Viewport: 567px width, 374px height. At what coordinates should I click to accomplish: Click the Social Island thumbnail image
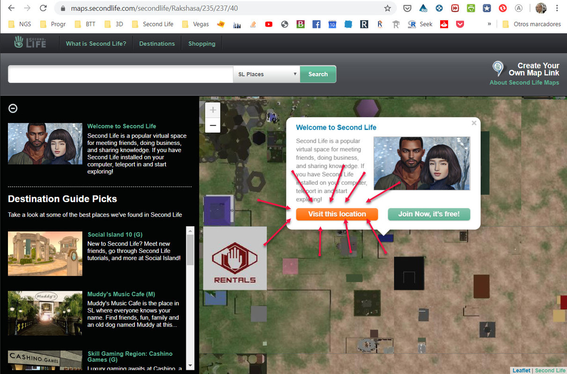[x=45, y=253]
